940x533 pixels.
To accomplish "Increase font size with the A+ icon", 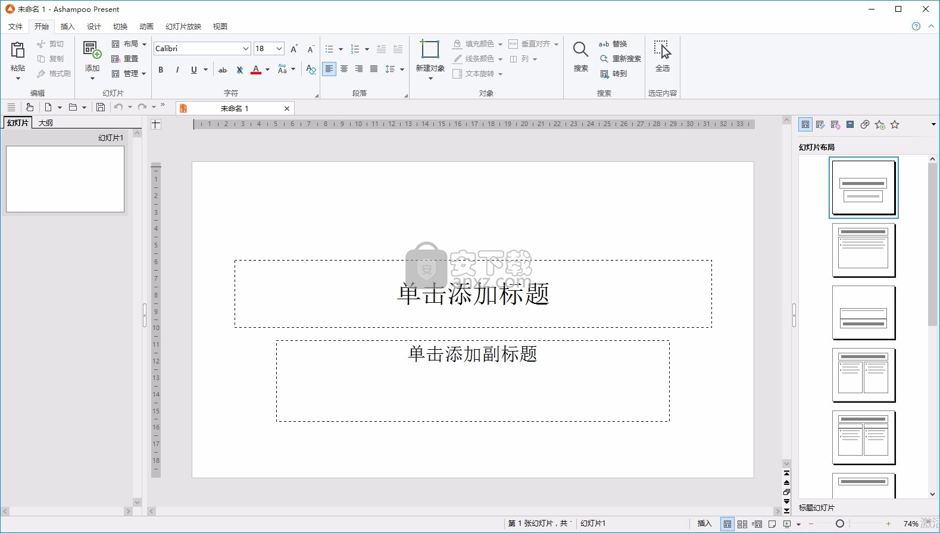I will coord(294,49).
